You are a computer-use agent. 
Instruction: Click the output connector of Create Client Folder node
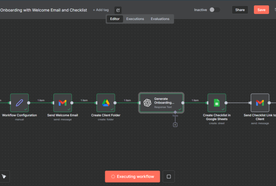pos(115,103)
